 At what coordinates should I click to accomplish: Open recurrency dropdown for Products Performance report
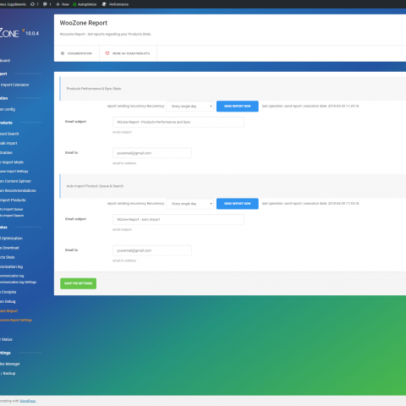coord(190,107)
